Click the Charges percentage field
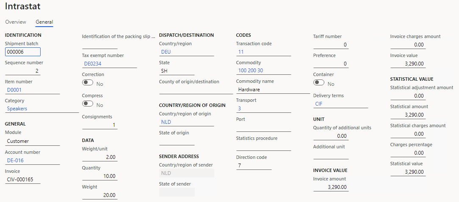 [x=408, y=153]
